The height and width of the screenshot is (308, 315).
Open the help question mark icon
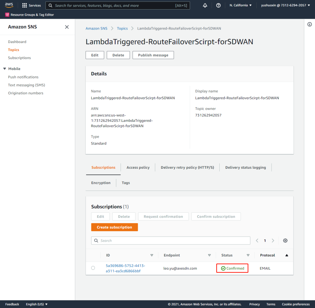(x=218, y=6)
